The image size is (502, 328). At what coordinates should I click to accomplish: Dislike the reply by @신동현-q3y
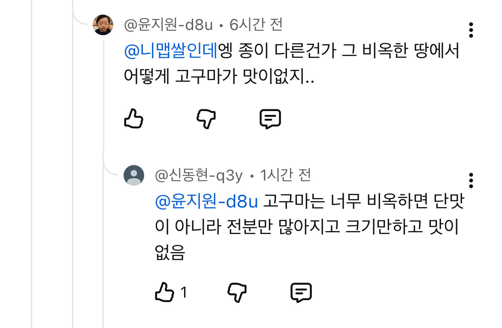pyautogui.click(x=237, y=292)
